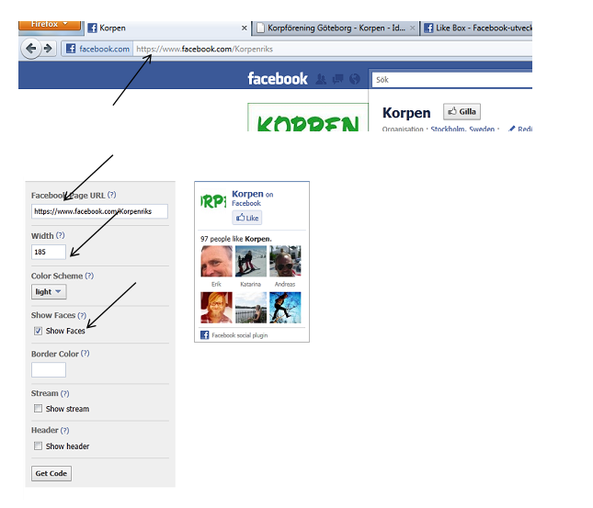
Task: Click the Korpen page title heading
Action: (406, 113)
